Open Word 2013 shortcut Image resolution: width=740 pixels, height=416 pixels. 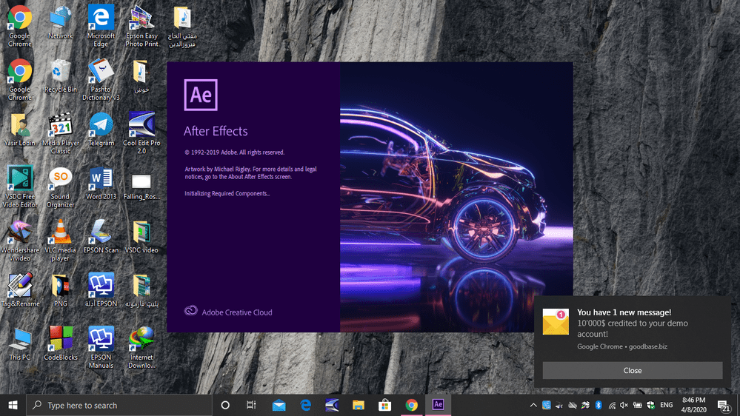[101, 184]
